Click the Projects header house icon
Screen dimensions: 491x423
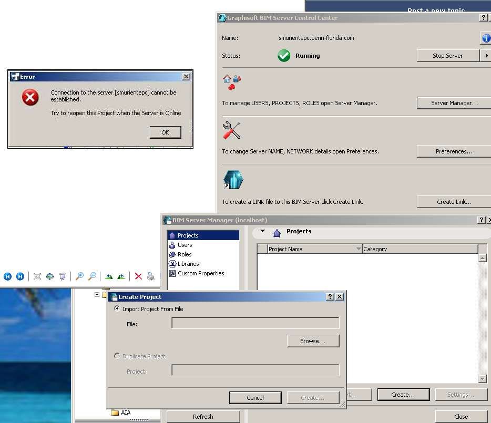click(277, 233)
